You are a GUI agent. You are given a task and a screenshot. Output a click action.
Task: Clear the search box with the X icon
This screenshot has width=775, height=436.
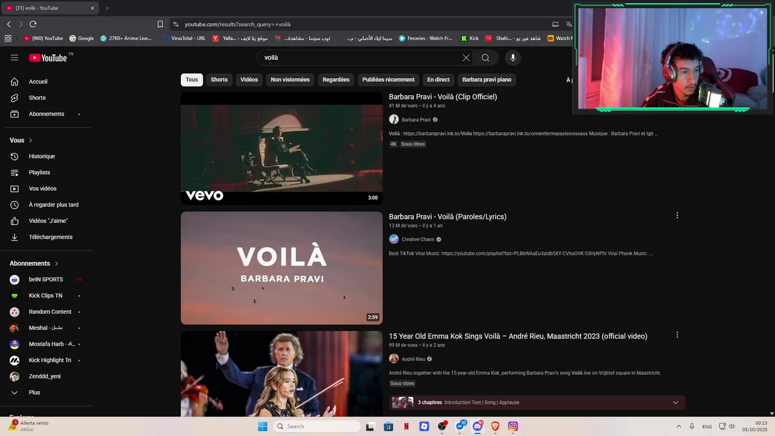(x=466, y=58)
